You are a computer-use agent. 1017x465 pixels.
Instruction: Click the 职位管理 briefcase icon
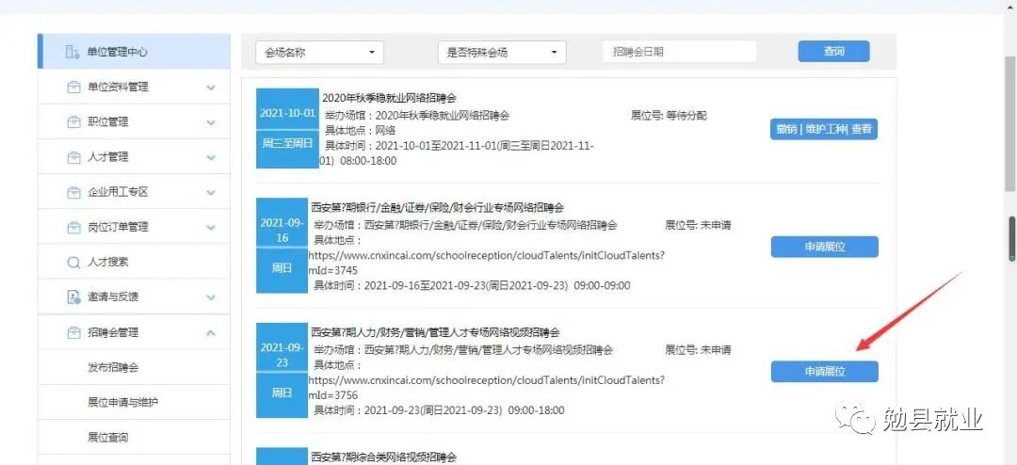[73, 121]
